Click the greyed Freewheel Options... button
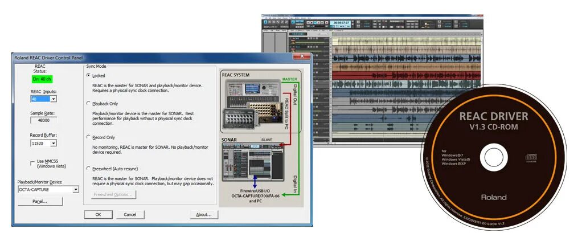Screen dimensions: 586x245 [x=114, y=194]
